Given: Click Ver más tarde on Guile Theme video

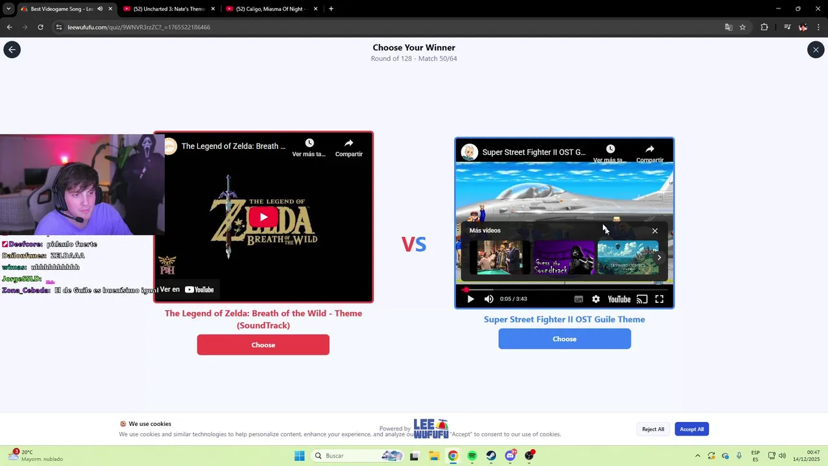Looking at the screenshot, I should 610,153.
